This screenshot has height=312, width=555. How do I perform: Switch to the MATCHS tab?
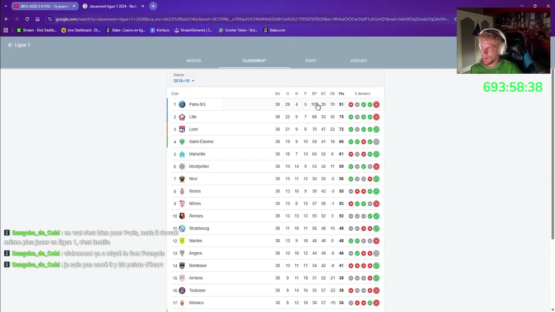194,61
